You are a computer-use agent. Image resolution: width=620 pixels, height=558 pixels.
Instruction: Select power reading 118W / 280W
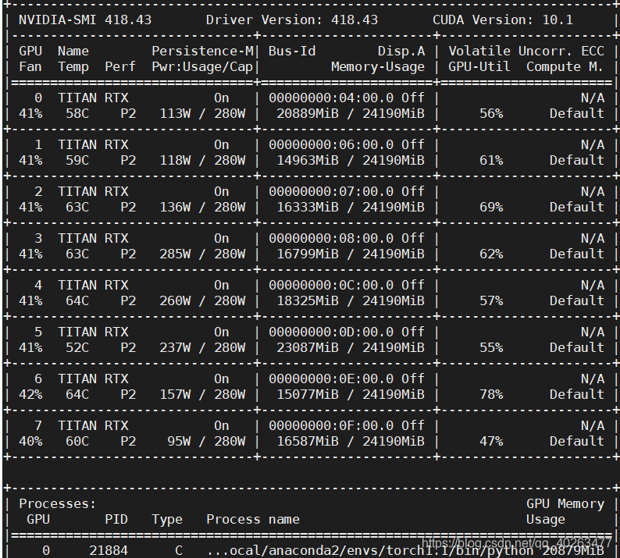click(x=202, y=161)
